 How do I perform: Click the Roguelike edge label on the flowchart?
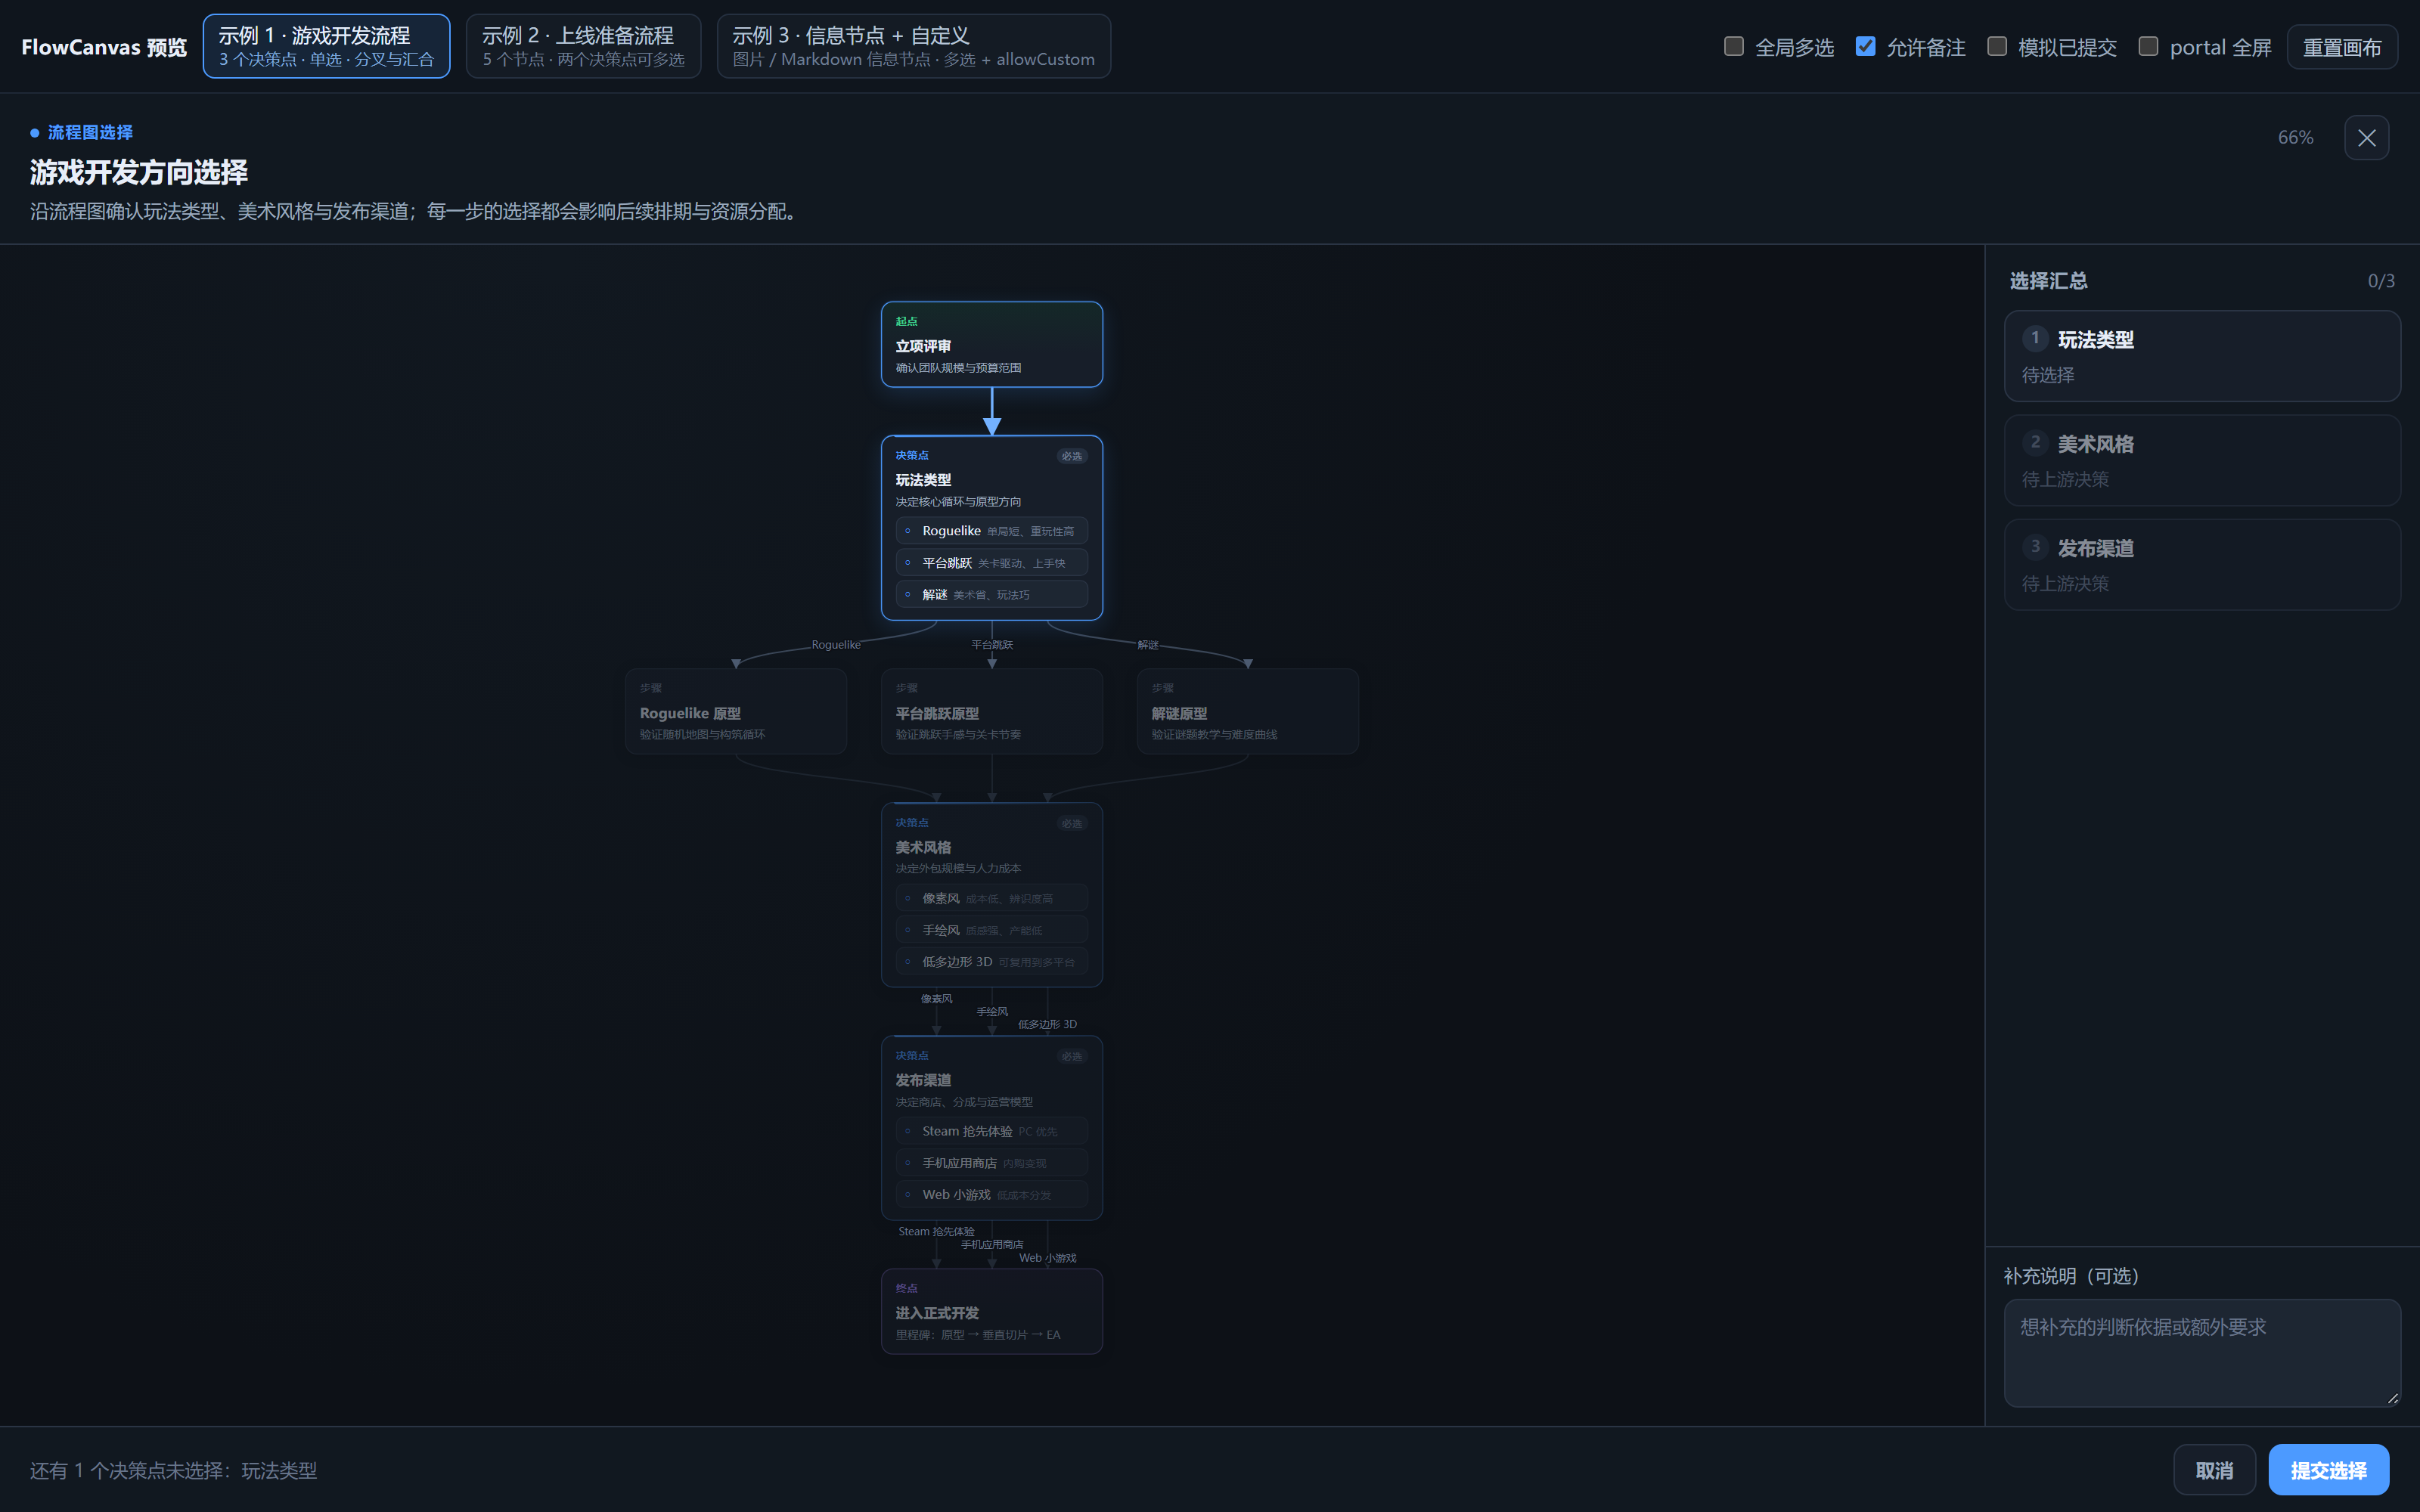pyautogui.click(x=836, y=645)
